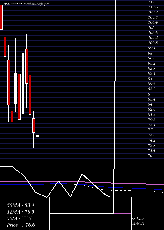Click the 79.8 price axis label

point(152,120)
